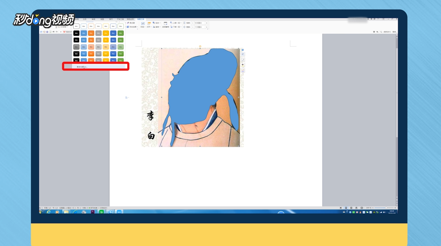Switch to the 审阅 ribbon tab
Viewport: 441px width, 246px height.
pos(93,19)
